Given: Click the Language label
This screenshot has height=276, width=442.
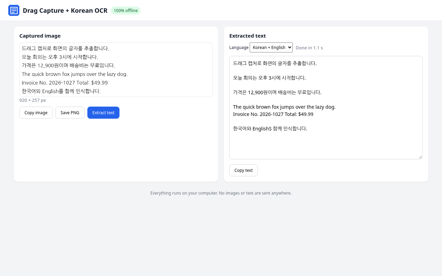Looking at the screenshot, I should (x=239, y=48).
